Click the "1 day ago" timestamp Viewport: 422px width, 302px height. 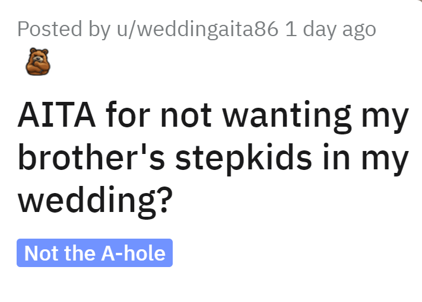click(x=331, y=29)
